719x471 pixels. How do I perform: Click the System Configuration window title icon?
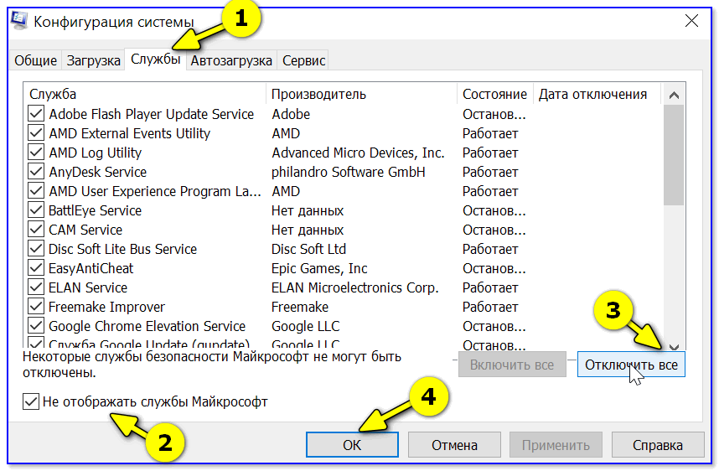(x=19, y=21)
